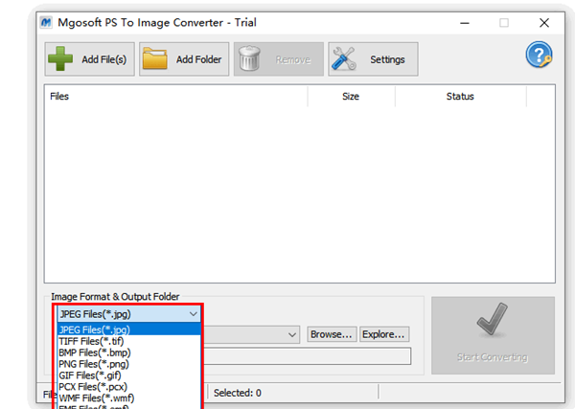Expand the output folder dropdown beside Browse
575x409 pixels.
[x=292, y=334]
